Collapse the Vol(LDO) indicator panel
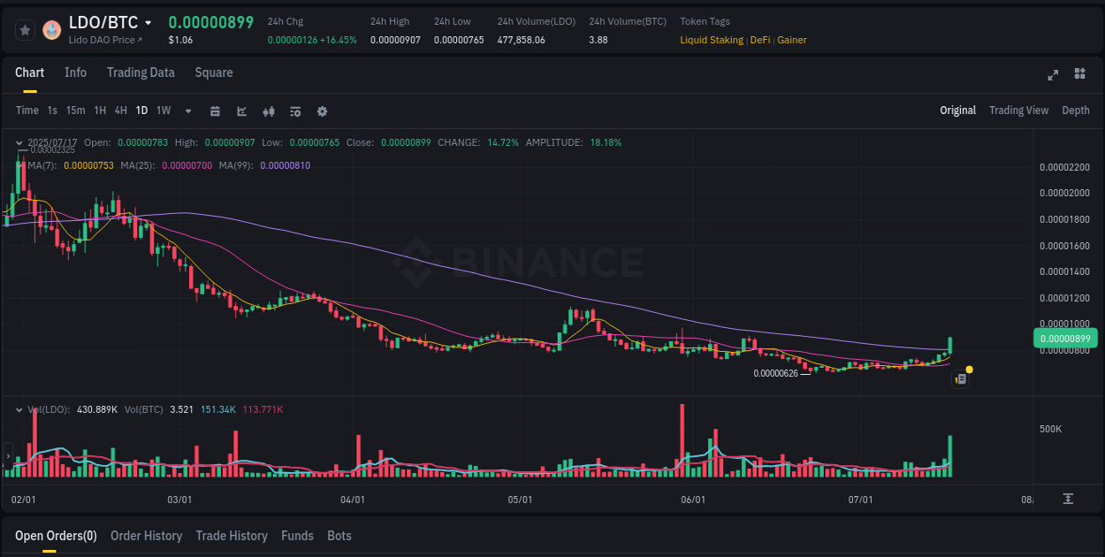The width and height of the screenshot is (1105, 557). point(19,408)
